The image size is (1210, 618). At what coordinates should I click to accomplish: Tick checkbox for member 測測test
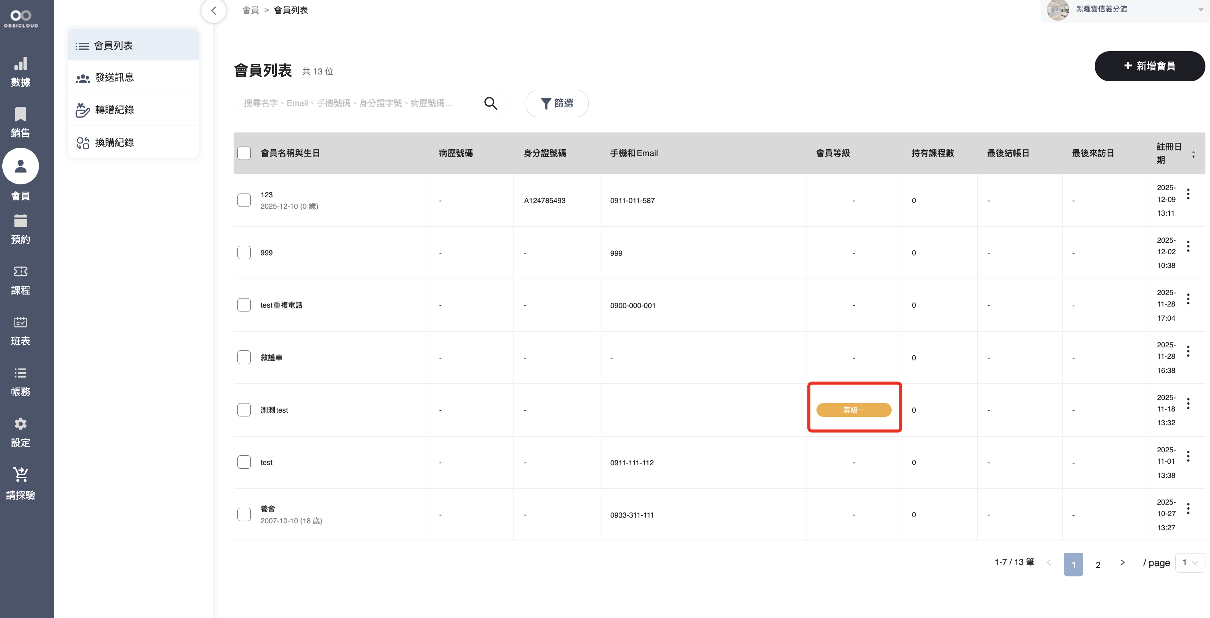point(244,410)
